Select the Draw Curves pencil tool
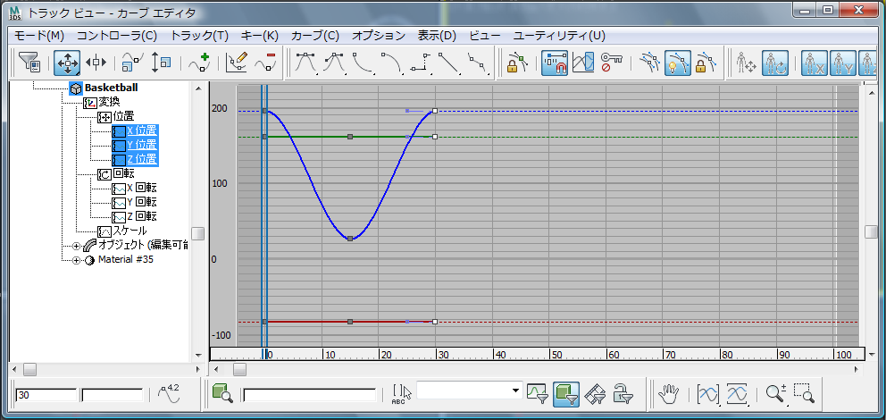 pos(237,63)
